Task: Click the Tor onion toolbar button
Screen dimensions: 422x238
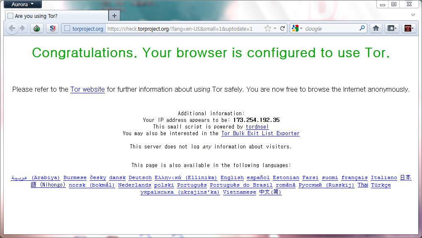Action: [x=37, y=28]
